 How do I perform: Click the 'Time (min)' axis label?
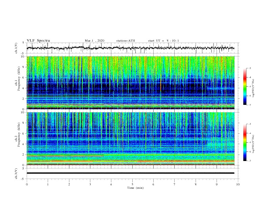point(135,188)
